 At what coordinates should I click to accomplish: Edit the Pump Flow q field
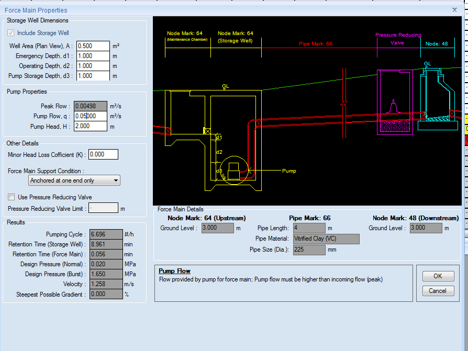[x=91, y=116]
